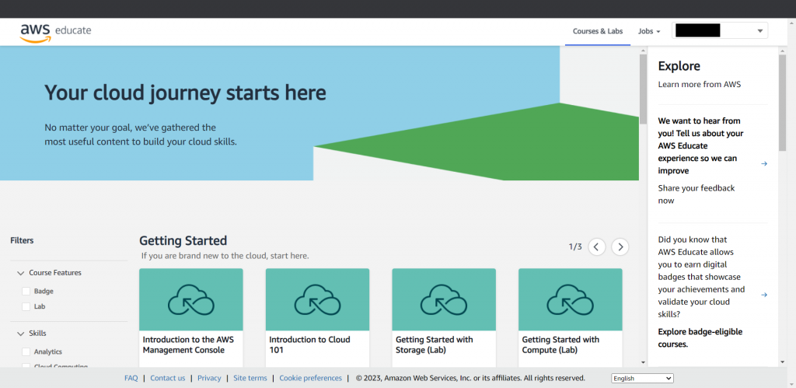This screenshot has width=796, height=388.
Task: Click the arrow beside the digital badges message
Action: click(x=764, y=295)
